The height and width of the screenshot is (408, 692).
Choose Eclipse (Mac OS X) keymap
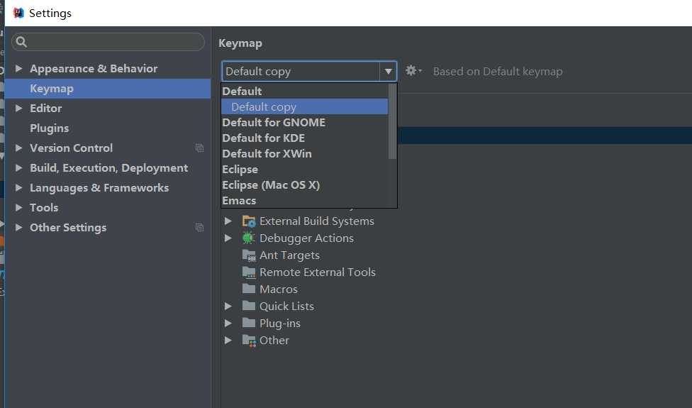click(304, 185)
